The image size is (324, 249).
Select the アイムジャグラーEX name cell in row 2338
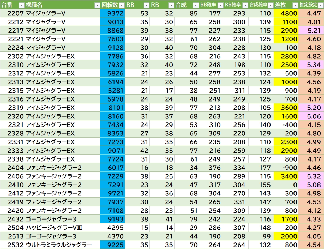(63, 159)
